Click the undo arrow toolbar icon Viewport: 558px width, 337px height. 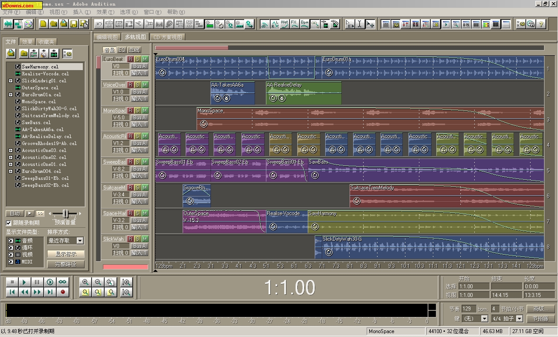click(x=99, y=24)
